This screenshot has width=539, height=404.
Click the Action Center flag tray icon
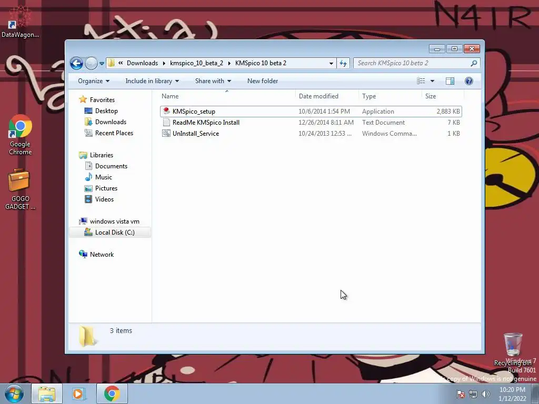point(461,394)
